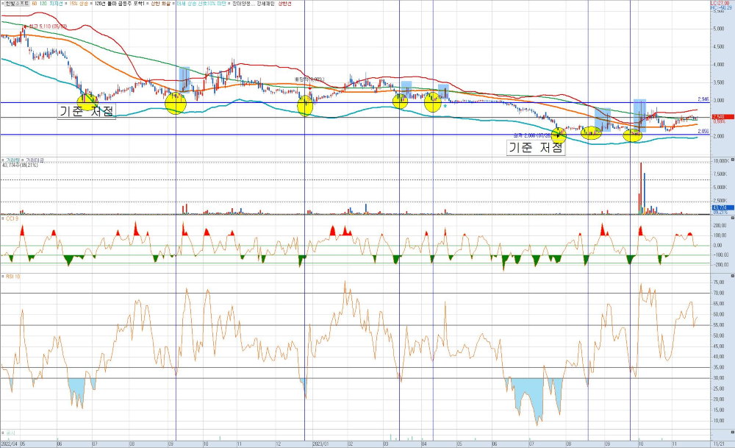Click the 10,000K volume axis label
This screenshot has width=735, height=448.
(720, 161)
